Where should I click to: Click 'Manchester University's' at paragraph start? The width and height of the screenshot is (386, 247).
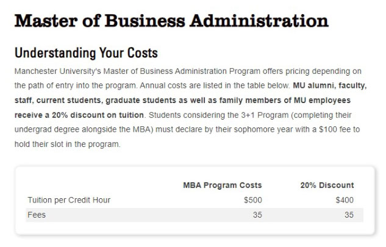[58, 71]
